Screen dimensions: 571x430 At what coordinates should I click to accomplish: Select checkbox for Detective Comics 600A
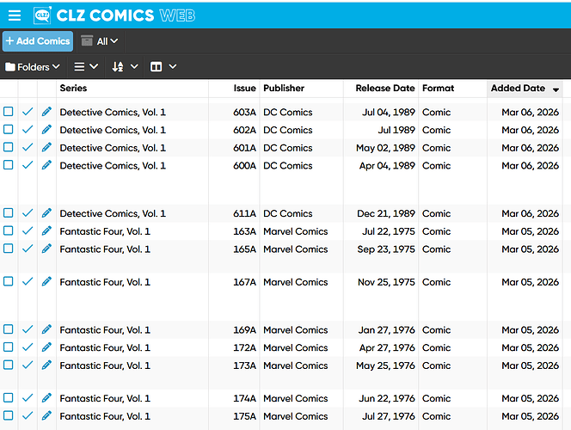point(8,165)
